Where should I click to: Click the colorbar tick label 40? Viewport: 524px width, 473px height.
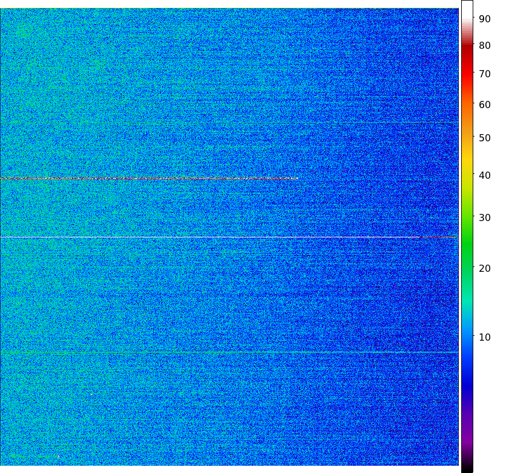tap(484, 176)
